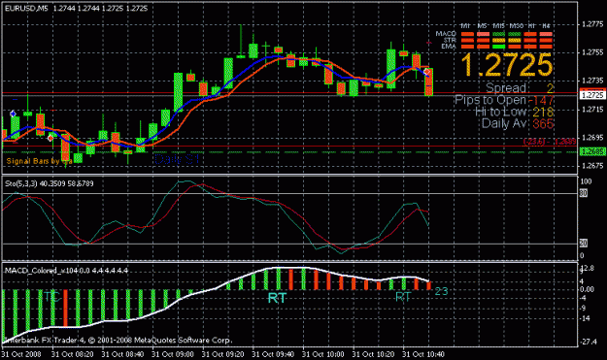Click the MACD_Colored_v104 indicator label
The height and width of the screenshot is (360, 607).
pyautogui.click(x=66, y=271)
